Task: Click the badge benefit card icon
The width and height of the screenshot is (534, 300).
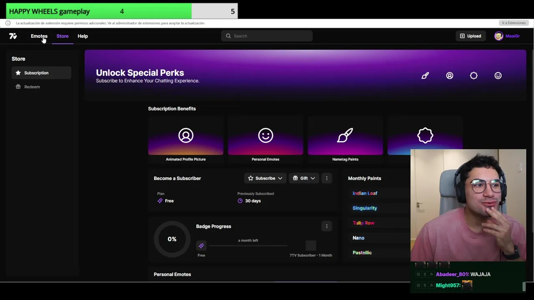Action: tap(425, 135)
